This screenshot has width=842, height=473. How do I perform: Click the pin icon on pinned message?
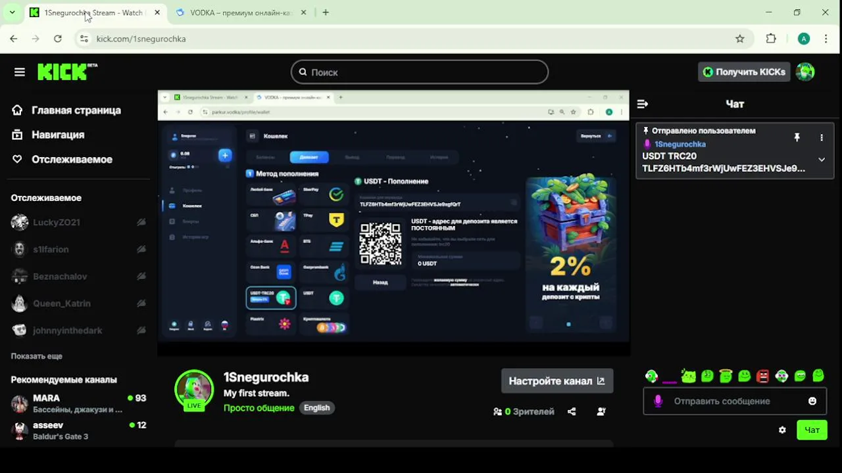point(797,137)
